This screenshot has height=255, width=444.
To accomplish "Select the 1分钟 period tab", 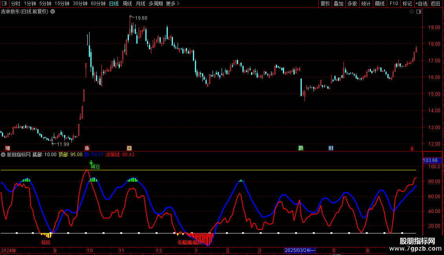I will pyautogui.click(x=30, y=4).
